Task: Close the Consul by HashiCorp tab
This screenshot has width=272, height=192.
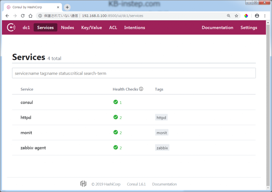Action: pos(58,7)
